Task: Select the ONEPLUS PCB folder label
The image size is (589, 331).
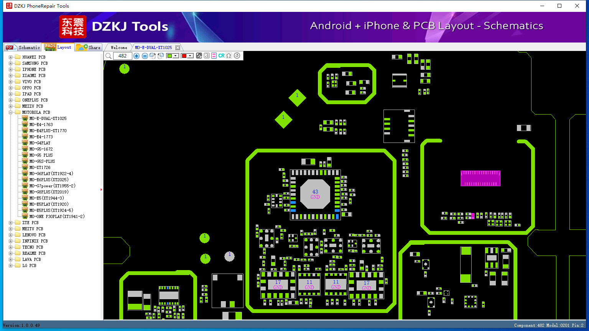Action: (35, 100)
